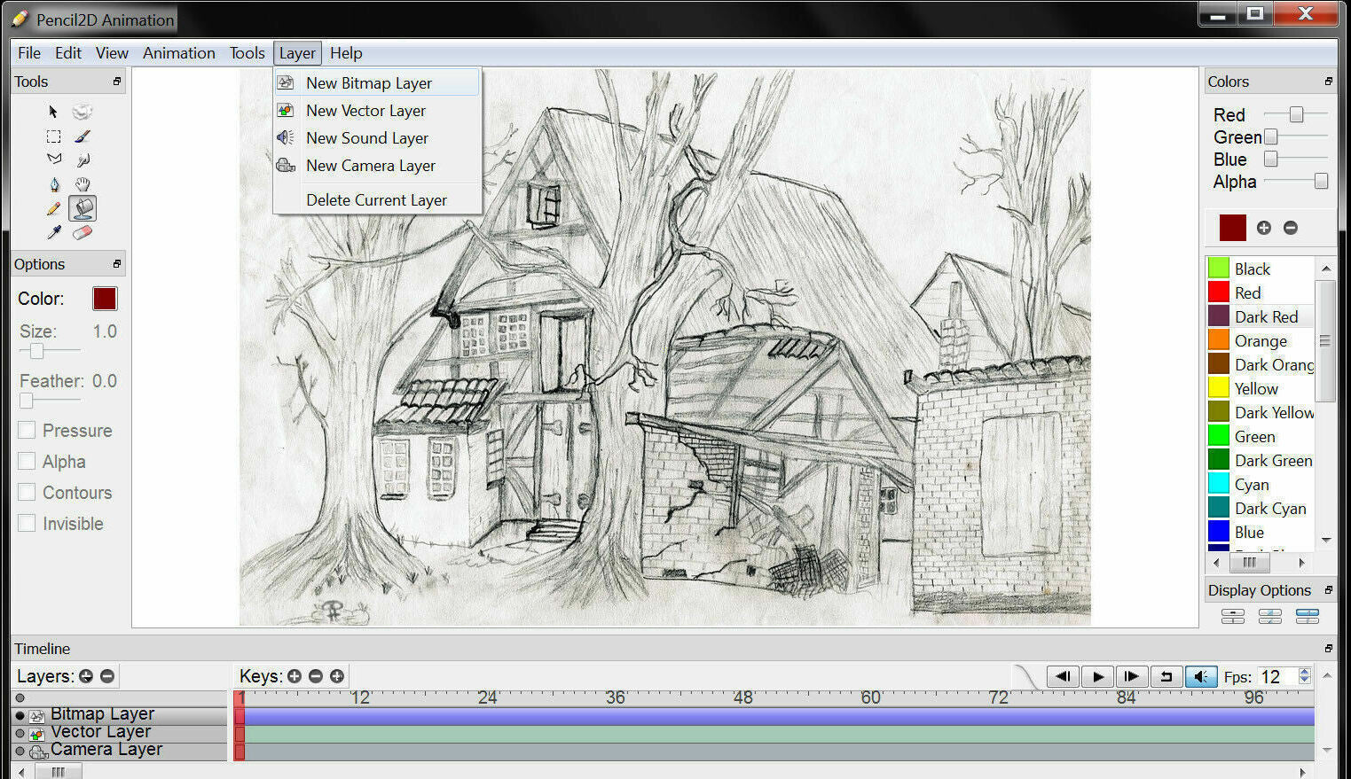The width and height of the screenshot is (1351, 779).
Task: Decrease Fps with down stepper arrow
Action: coord(1304,681)
